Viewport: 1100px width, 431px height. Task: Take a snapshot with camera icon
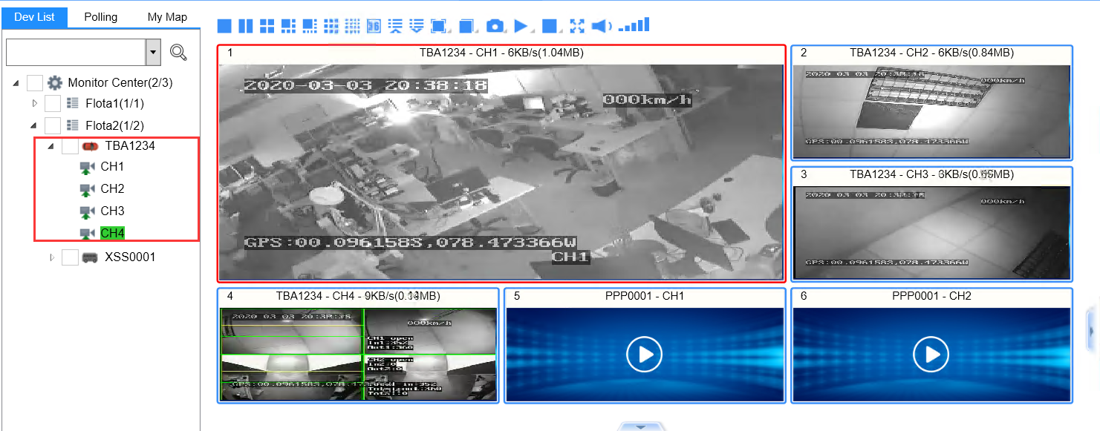[495, 26]
